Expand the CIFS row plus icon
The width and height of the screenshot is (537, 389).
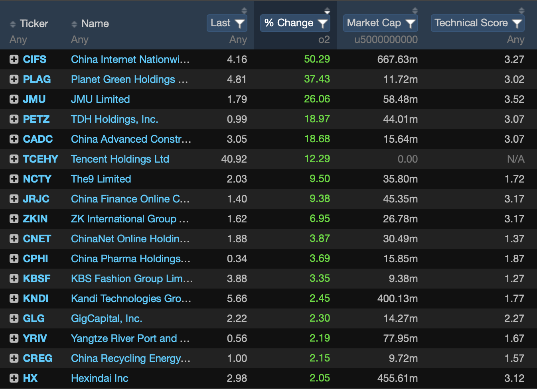14,59
